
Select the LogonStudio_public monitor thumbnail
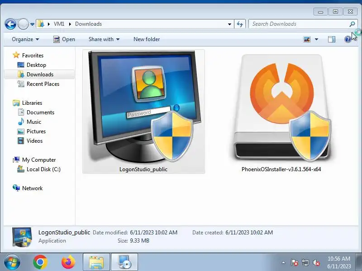[x=143, y=107]
